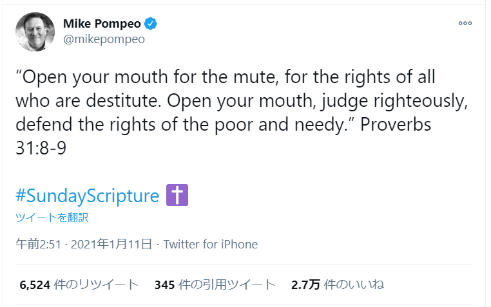Open the Mike Pompeo display name link
491x307 pixels.
[x=102, y=24]
